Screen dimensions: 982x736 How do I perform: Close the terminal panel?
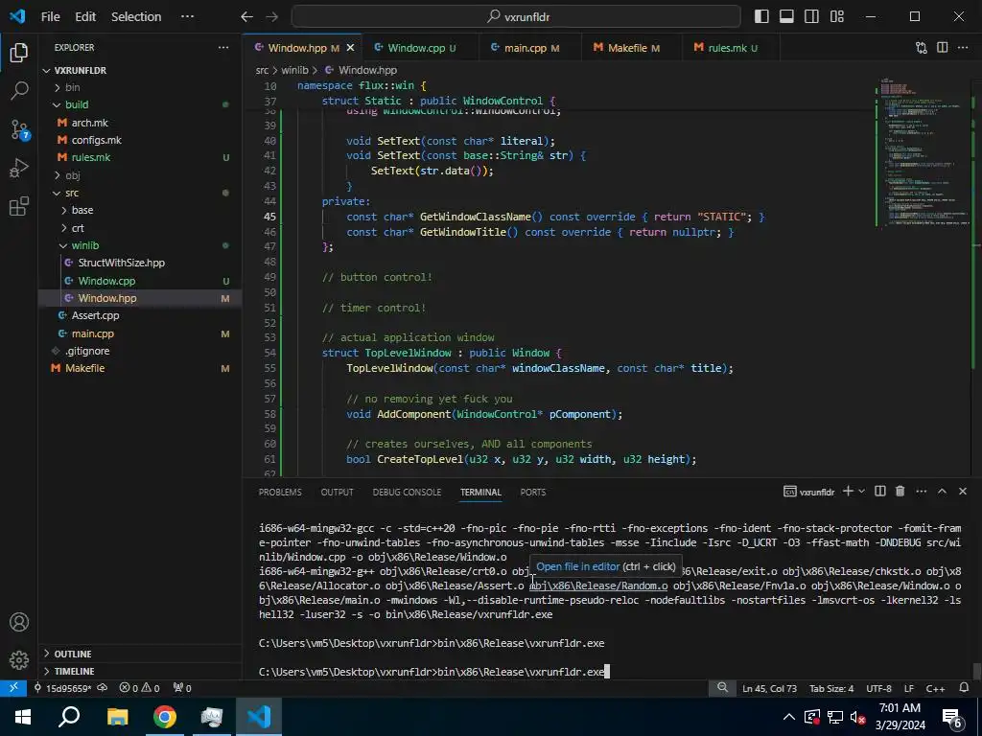[963, 492]
